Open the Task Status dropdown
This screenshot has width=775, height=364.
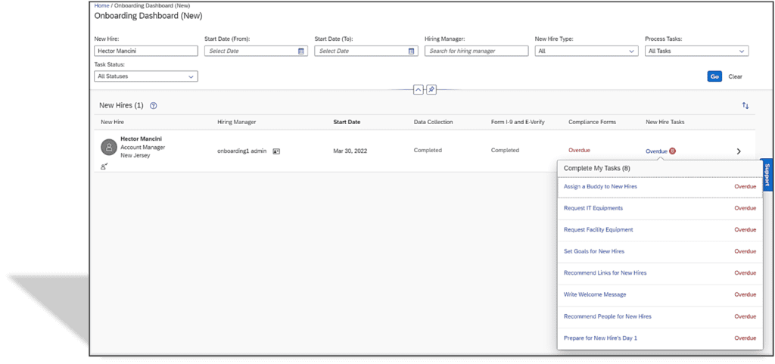tap(146, 76)
